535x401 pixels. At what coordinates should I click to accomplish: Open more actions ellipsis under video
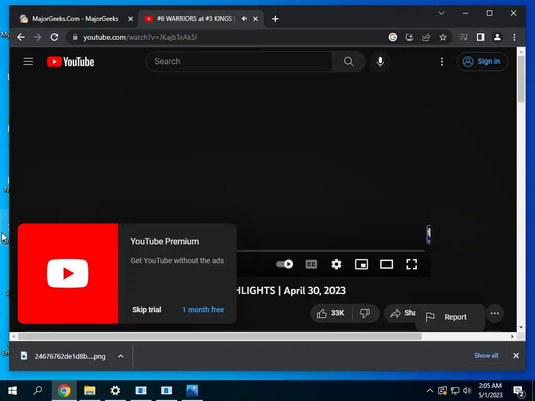tap(495, 313)
